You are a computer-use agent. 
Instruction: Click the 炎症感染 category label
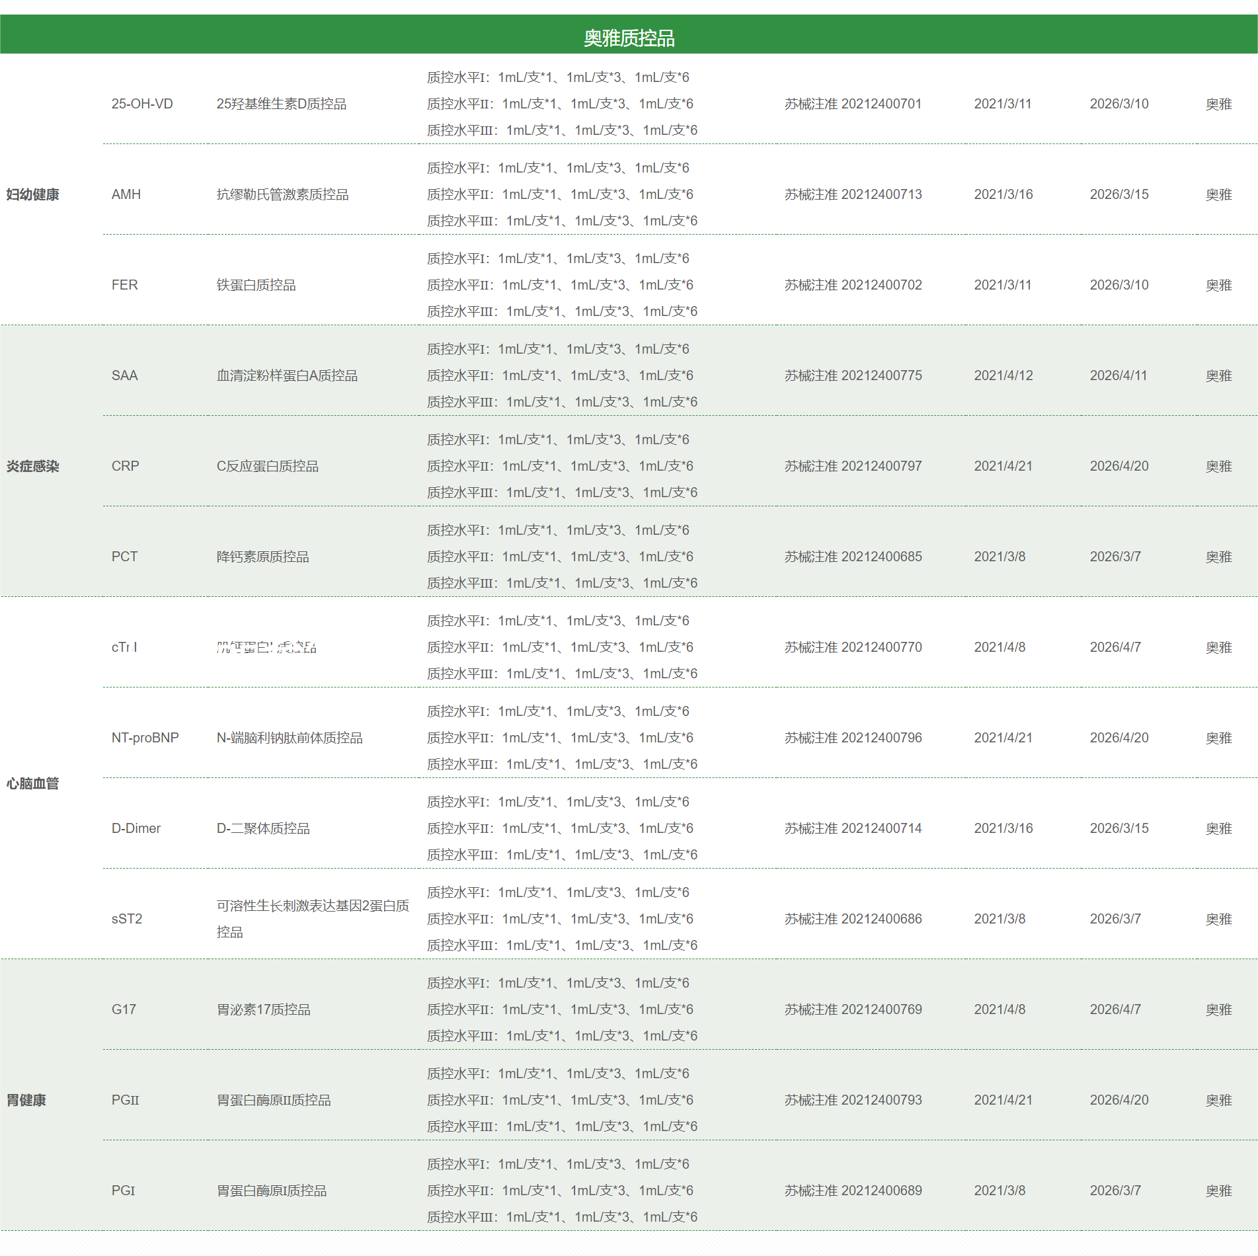[32, 466]
